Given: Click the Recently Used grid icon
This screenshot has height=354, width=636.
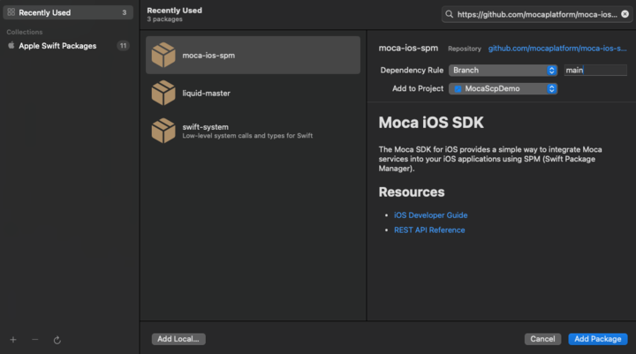Looking at the screenshot, I should 11,12.
